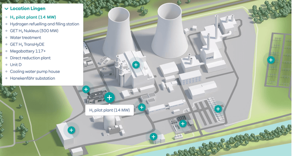Select plus marker over the small equipment yard
Screen dimensions: 294x156
(183, 124)
